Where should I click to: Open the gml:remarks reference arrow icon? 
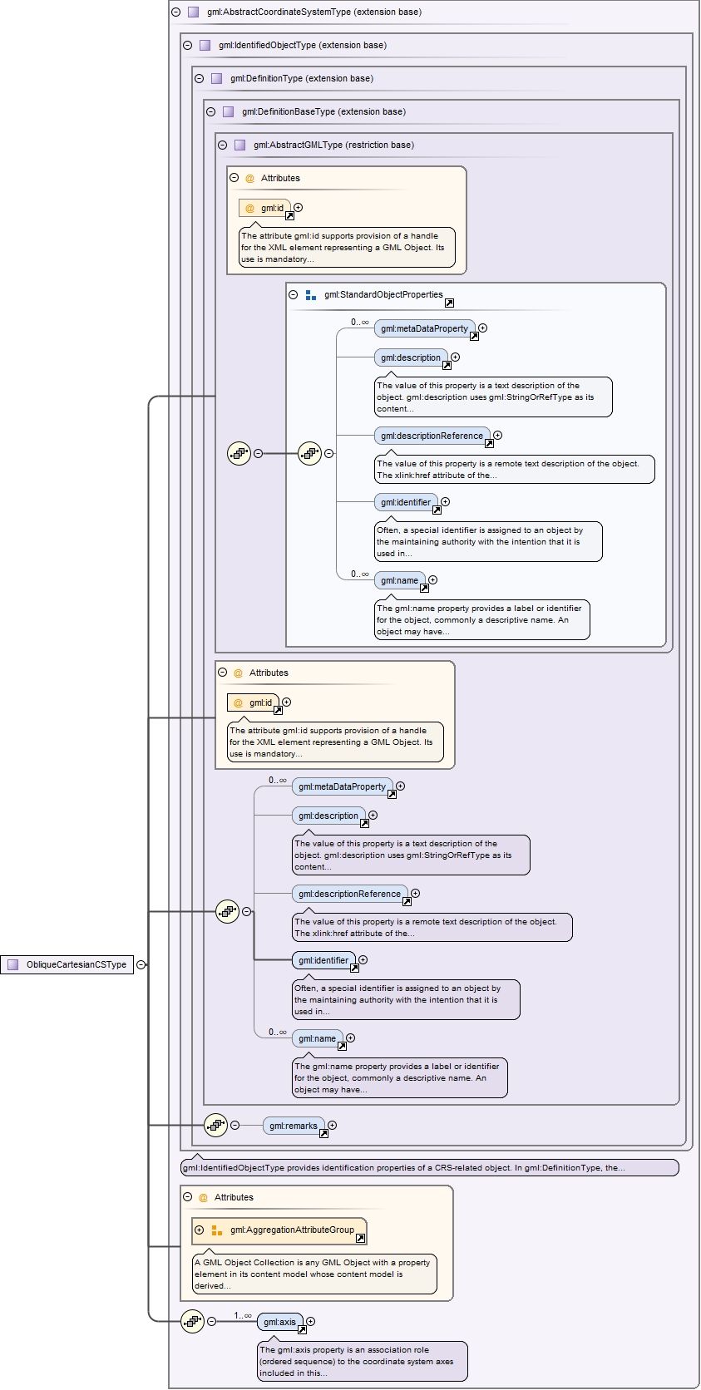[x=323, y=1133]
